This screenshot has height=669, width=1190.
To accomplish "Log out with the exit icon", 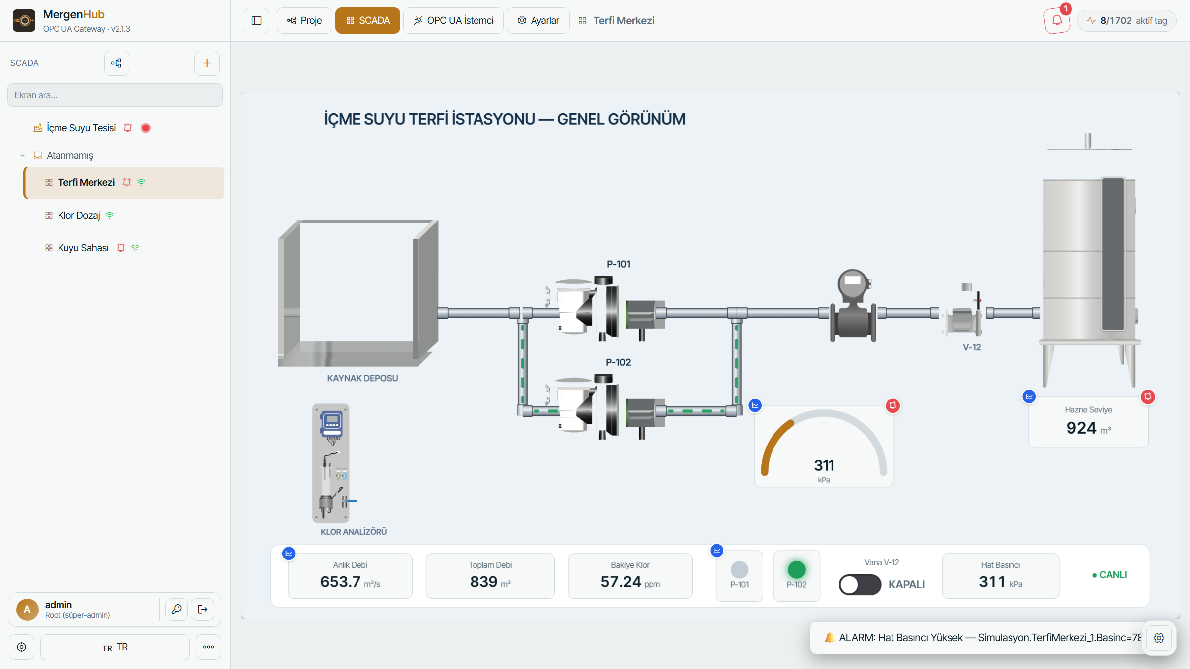I will [203, 609].
